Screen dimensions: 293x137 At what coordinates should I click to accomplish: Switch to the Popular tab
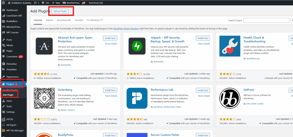(x=49, y=20)
